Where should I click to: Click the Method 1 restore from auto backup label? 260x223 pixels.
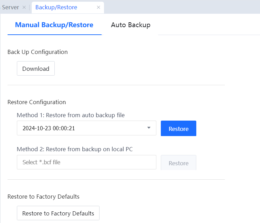click(x=71, y=115)
